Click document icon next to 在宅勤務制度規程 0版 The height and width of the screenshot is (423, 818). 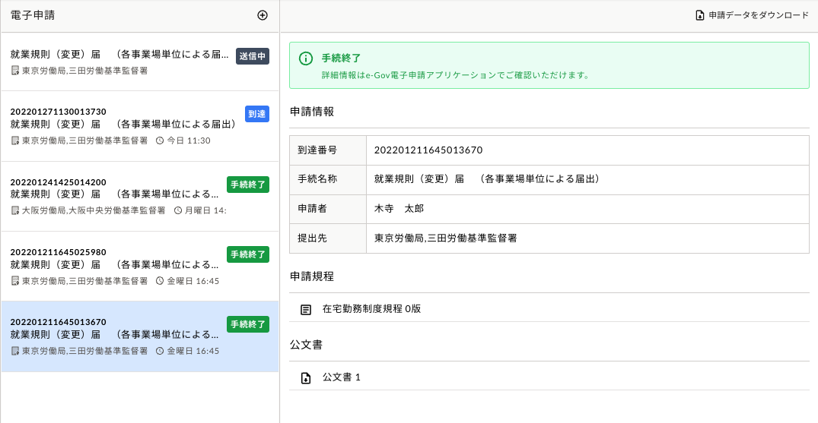pos(306,310)
